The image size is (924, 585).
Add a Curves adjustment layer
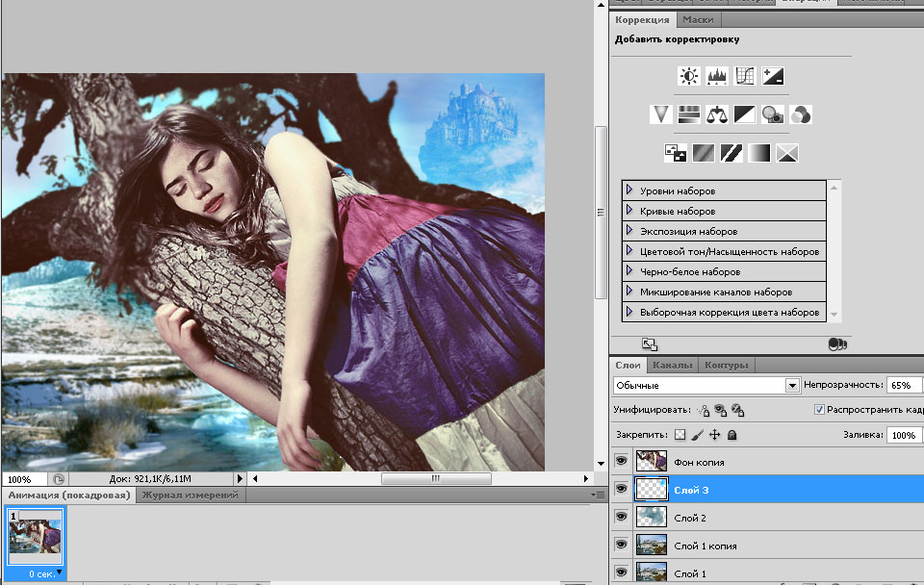tap(745, 76)
